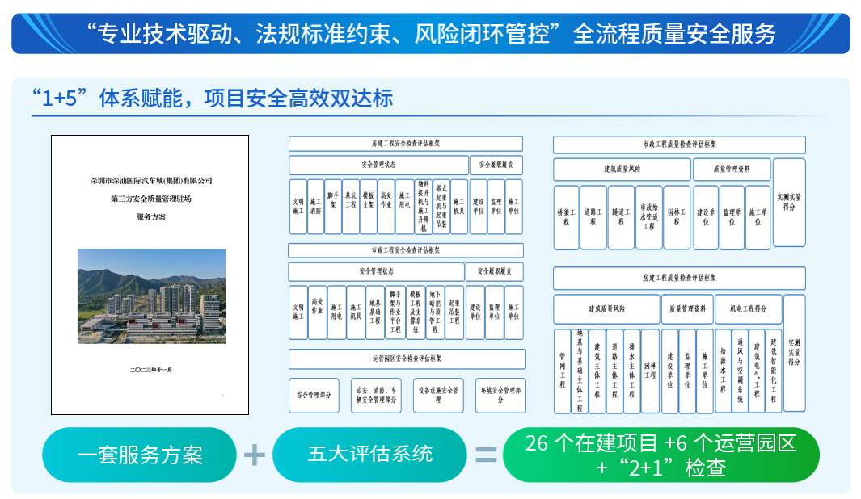Viewport: 861px width, 499px height.
Task: Click the plus sign between the pills
Action: [254, 455]
